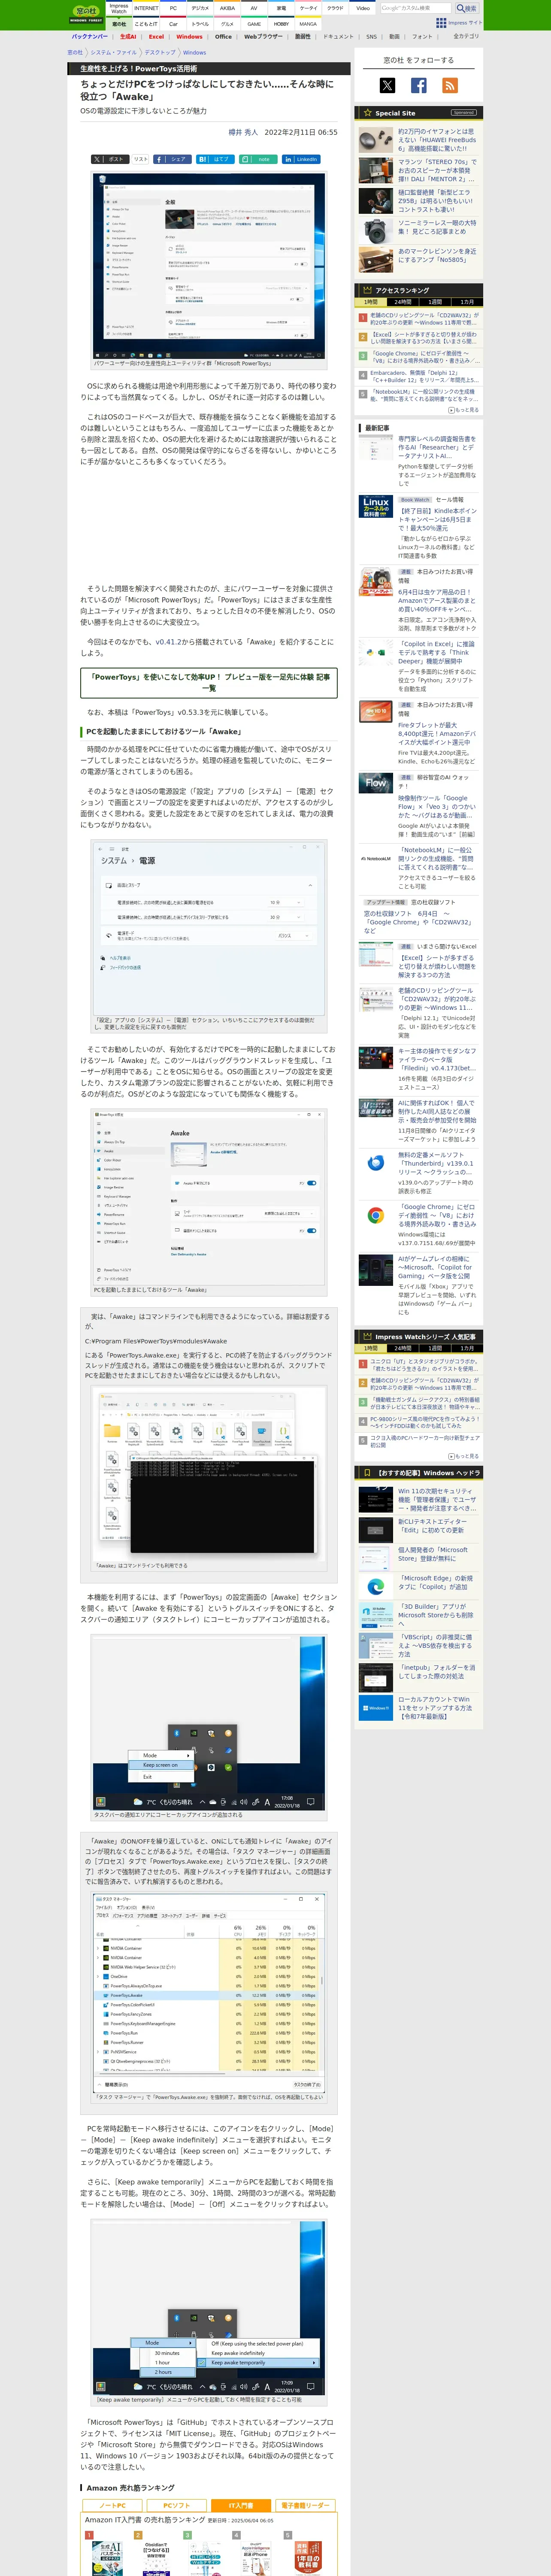Open the バックナンバー menu item
The height and width of the screenshot is (2576, 551).
click(90, 37)
